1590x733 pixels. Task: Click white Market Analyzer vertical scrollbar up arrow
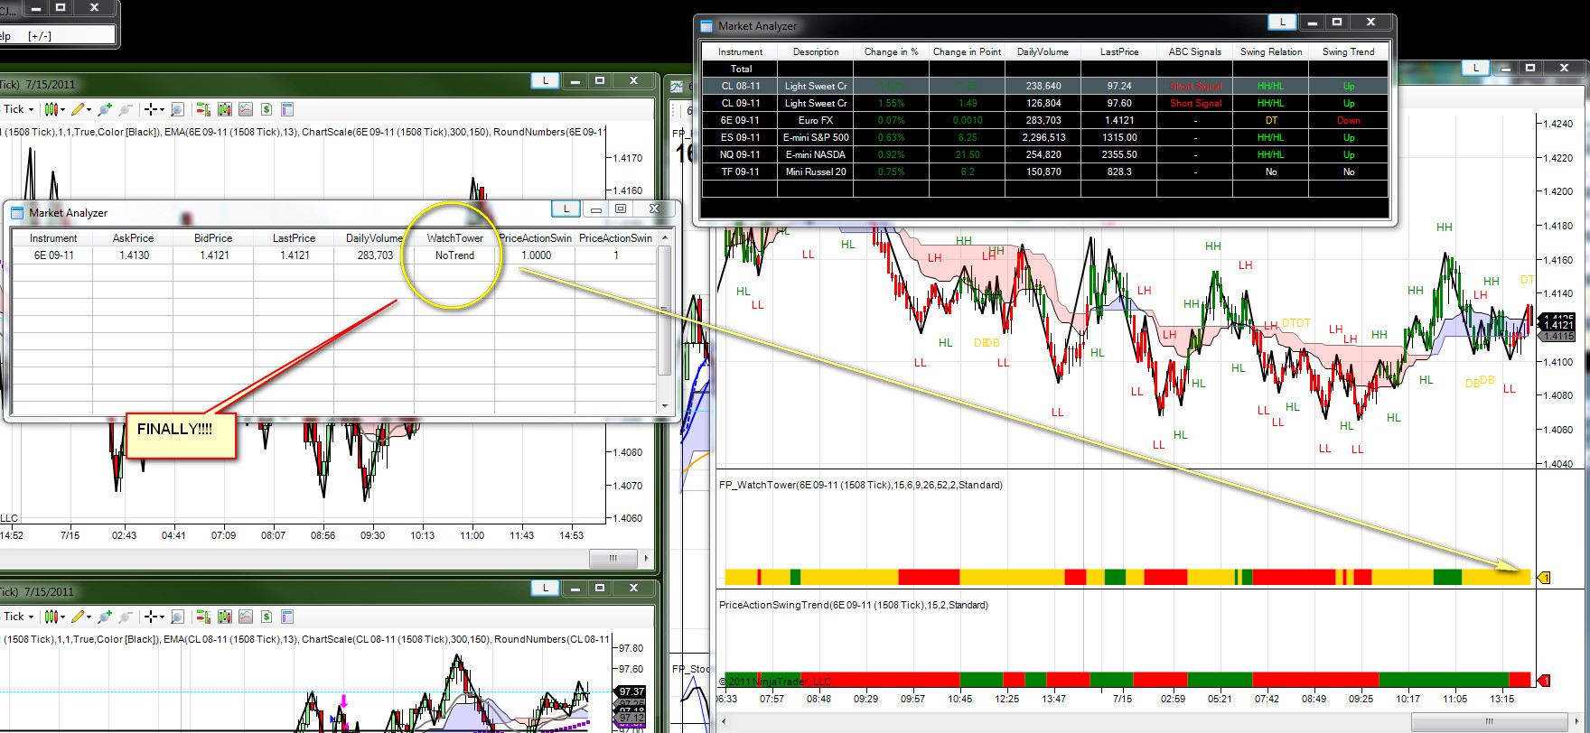click(x=666, y=237)
